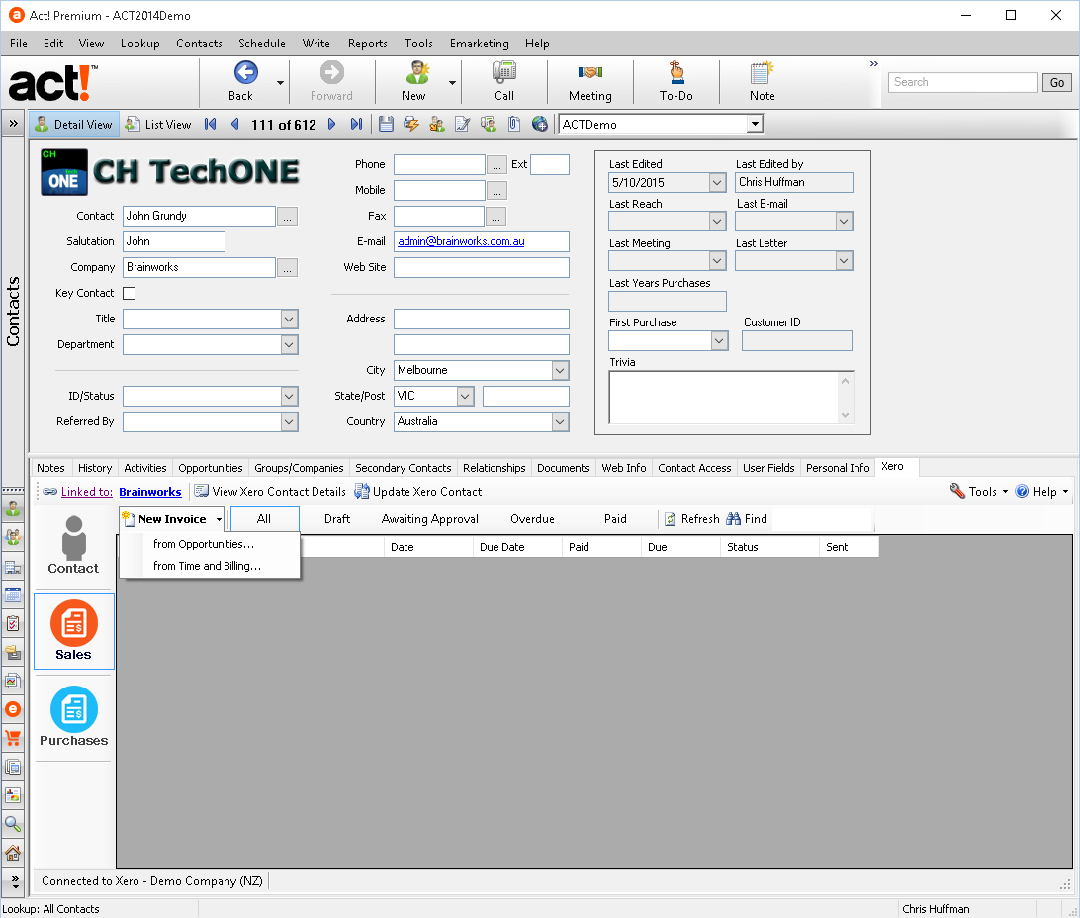
Task: Open Task List clipboard icon in navigation
Action: [x=13, y=624]
